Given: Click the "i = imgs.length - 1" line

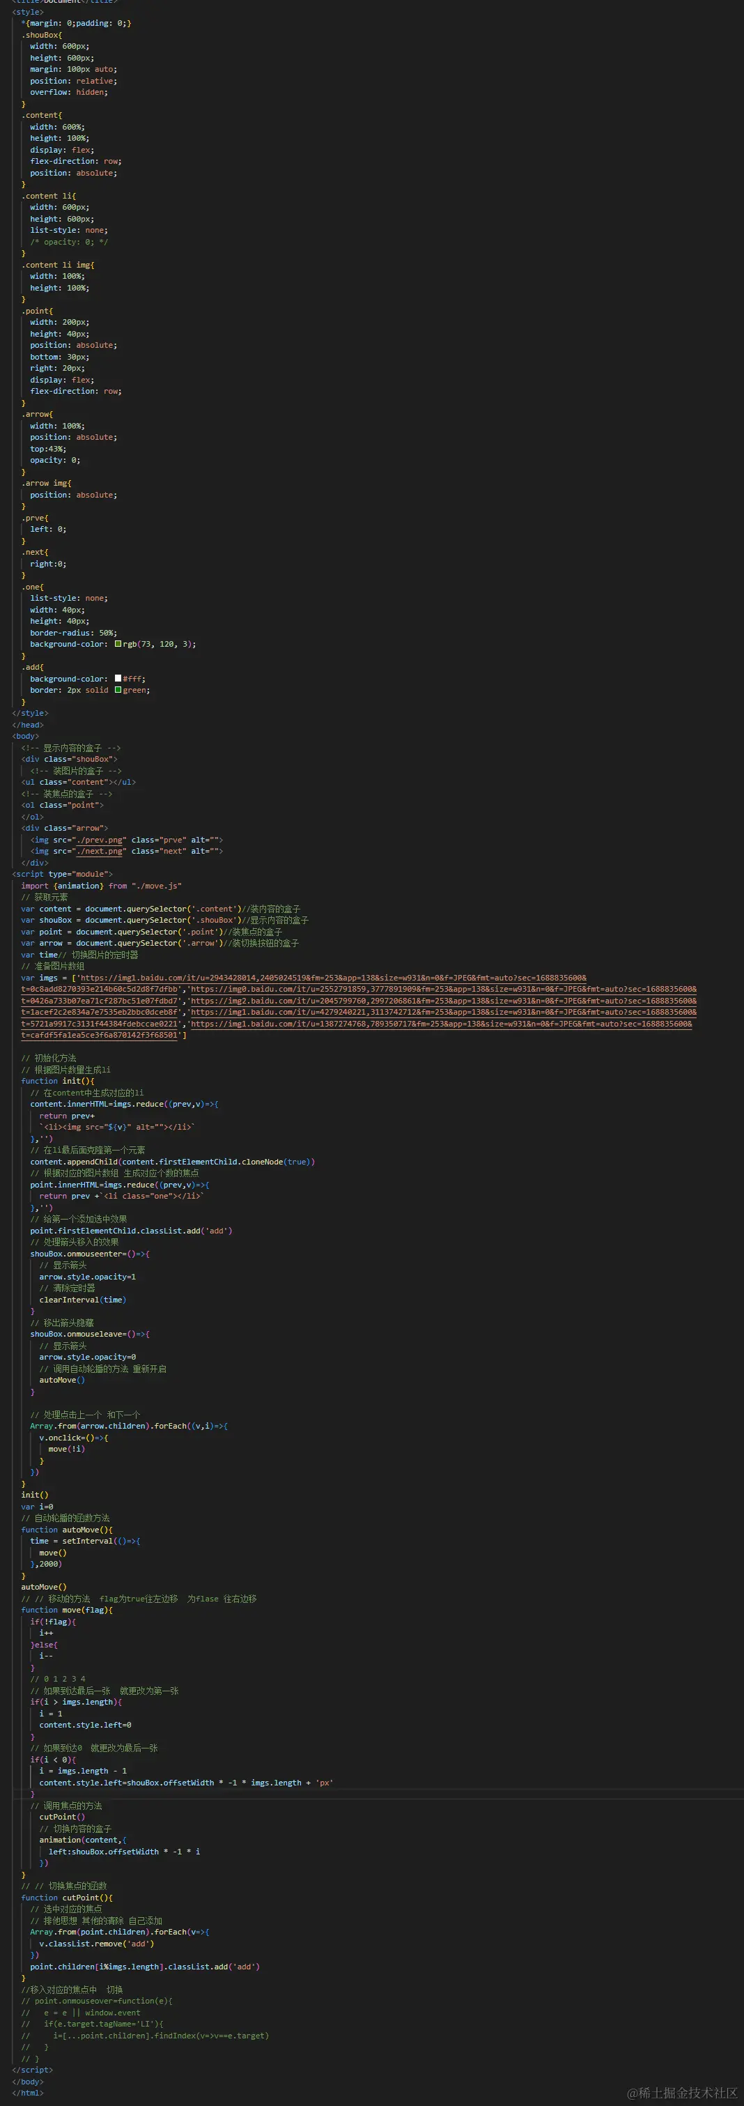Looking at the screenshot, I should coord(83,1771).
